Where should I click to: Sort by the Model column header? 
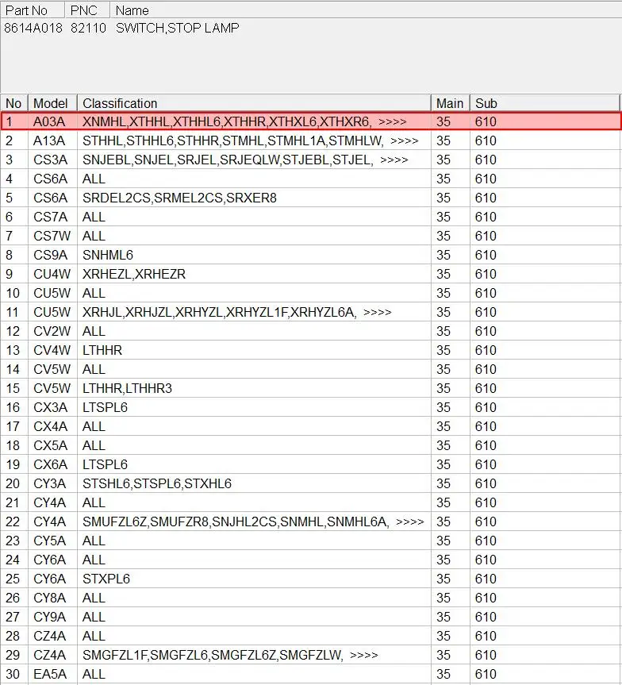click(x=52, y=103)
